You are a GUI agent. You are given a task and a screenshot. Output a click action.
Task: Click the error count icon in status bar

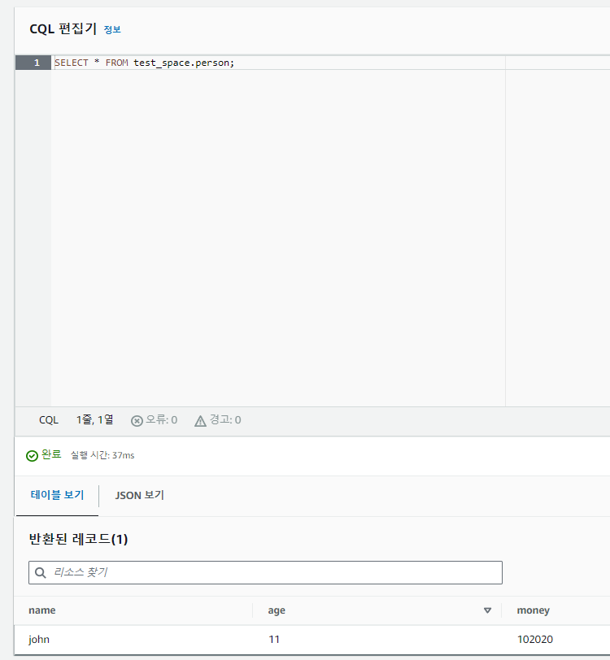[x=137, y=420]
